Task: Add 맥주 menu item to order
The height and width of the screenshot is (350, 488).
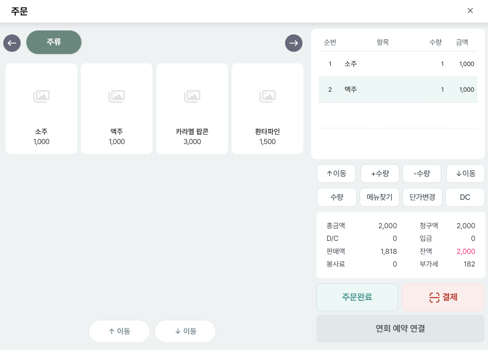Action: pos(117,108)
